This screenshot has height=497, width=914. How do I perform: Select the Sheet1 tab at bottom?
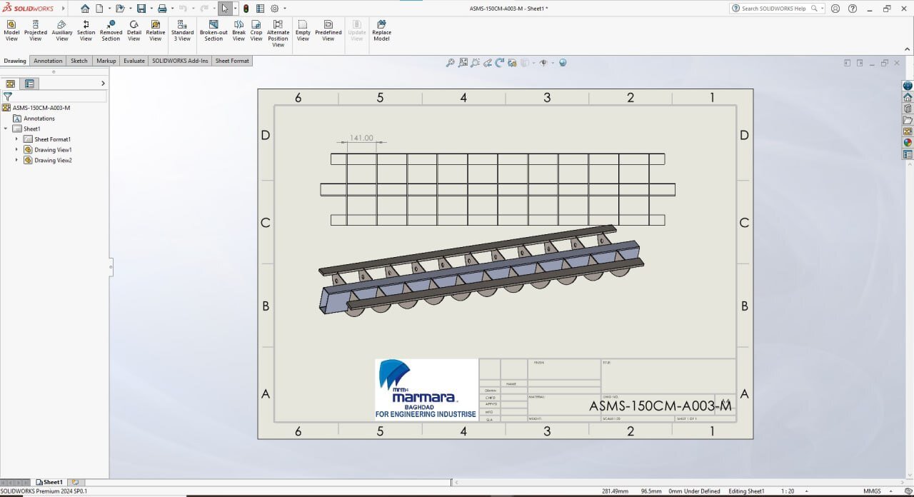[50, 483]
